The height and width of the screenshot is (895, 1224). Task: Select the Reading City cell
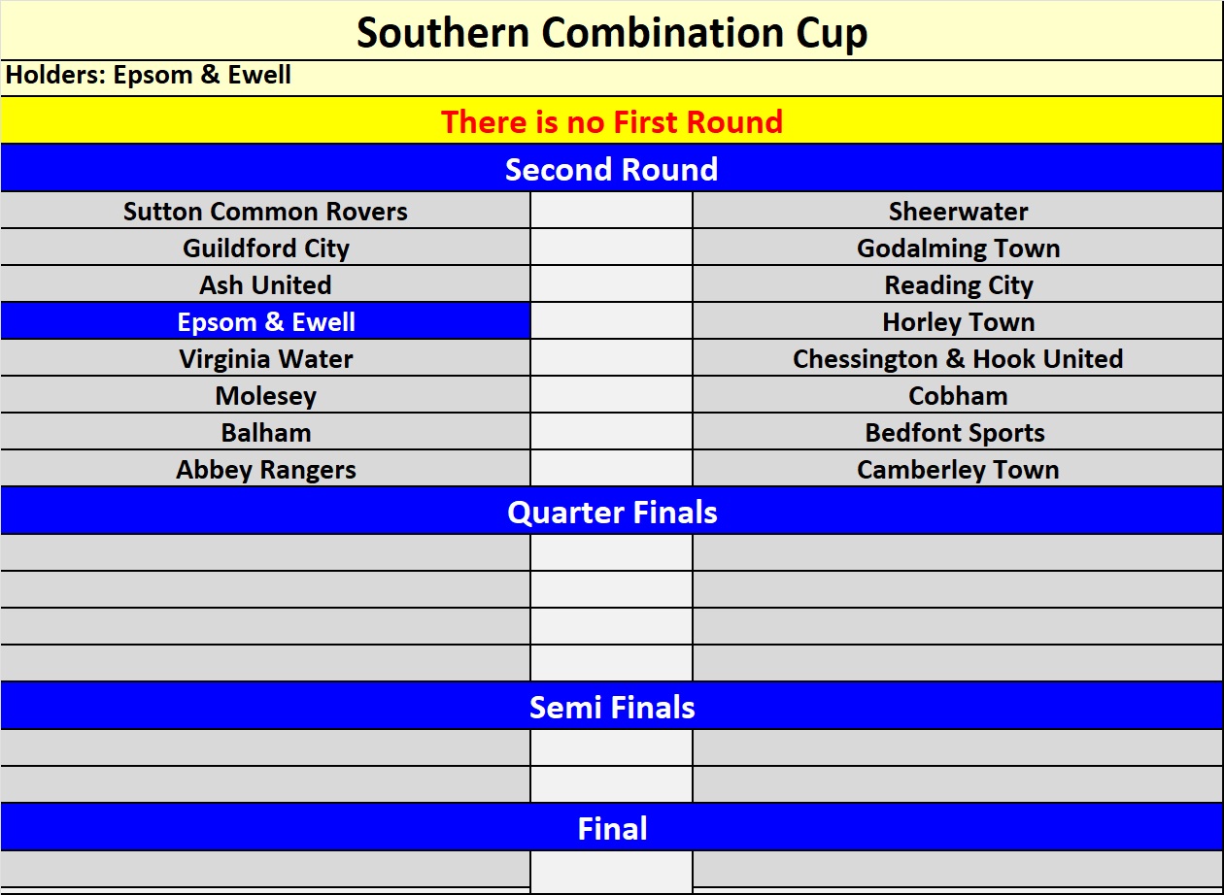958,285
